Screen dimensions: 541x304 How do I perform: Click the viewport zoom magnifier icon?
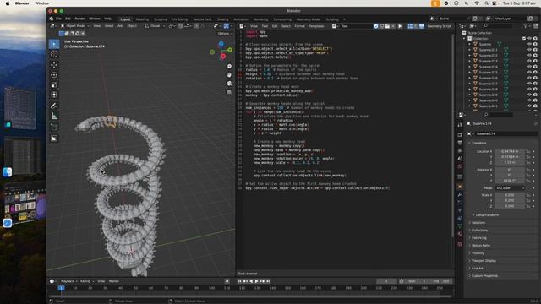click(229, 66)
